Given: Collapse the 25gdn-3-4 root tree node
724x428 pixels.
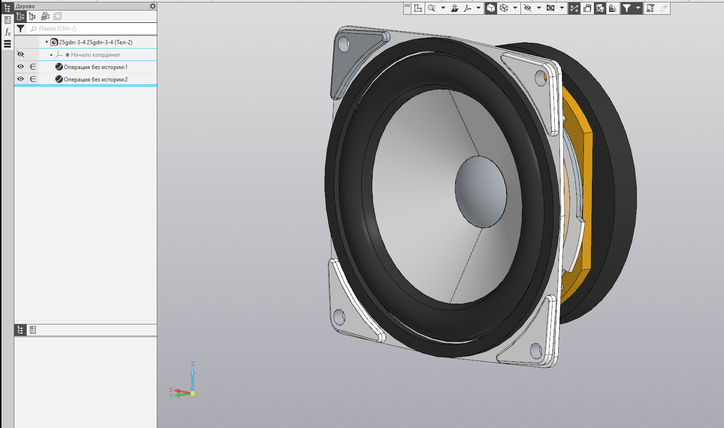Looking at the screenshot, I should [47, 42].
